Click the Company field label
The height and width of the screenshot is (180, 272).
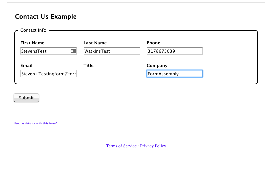tap(157, 66)
